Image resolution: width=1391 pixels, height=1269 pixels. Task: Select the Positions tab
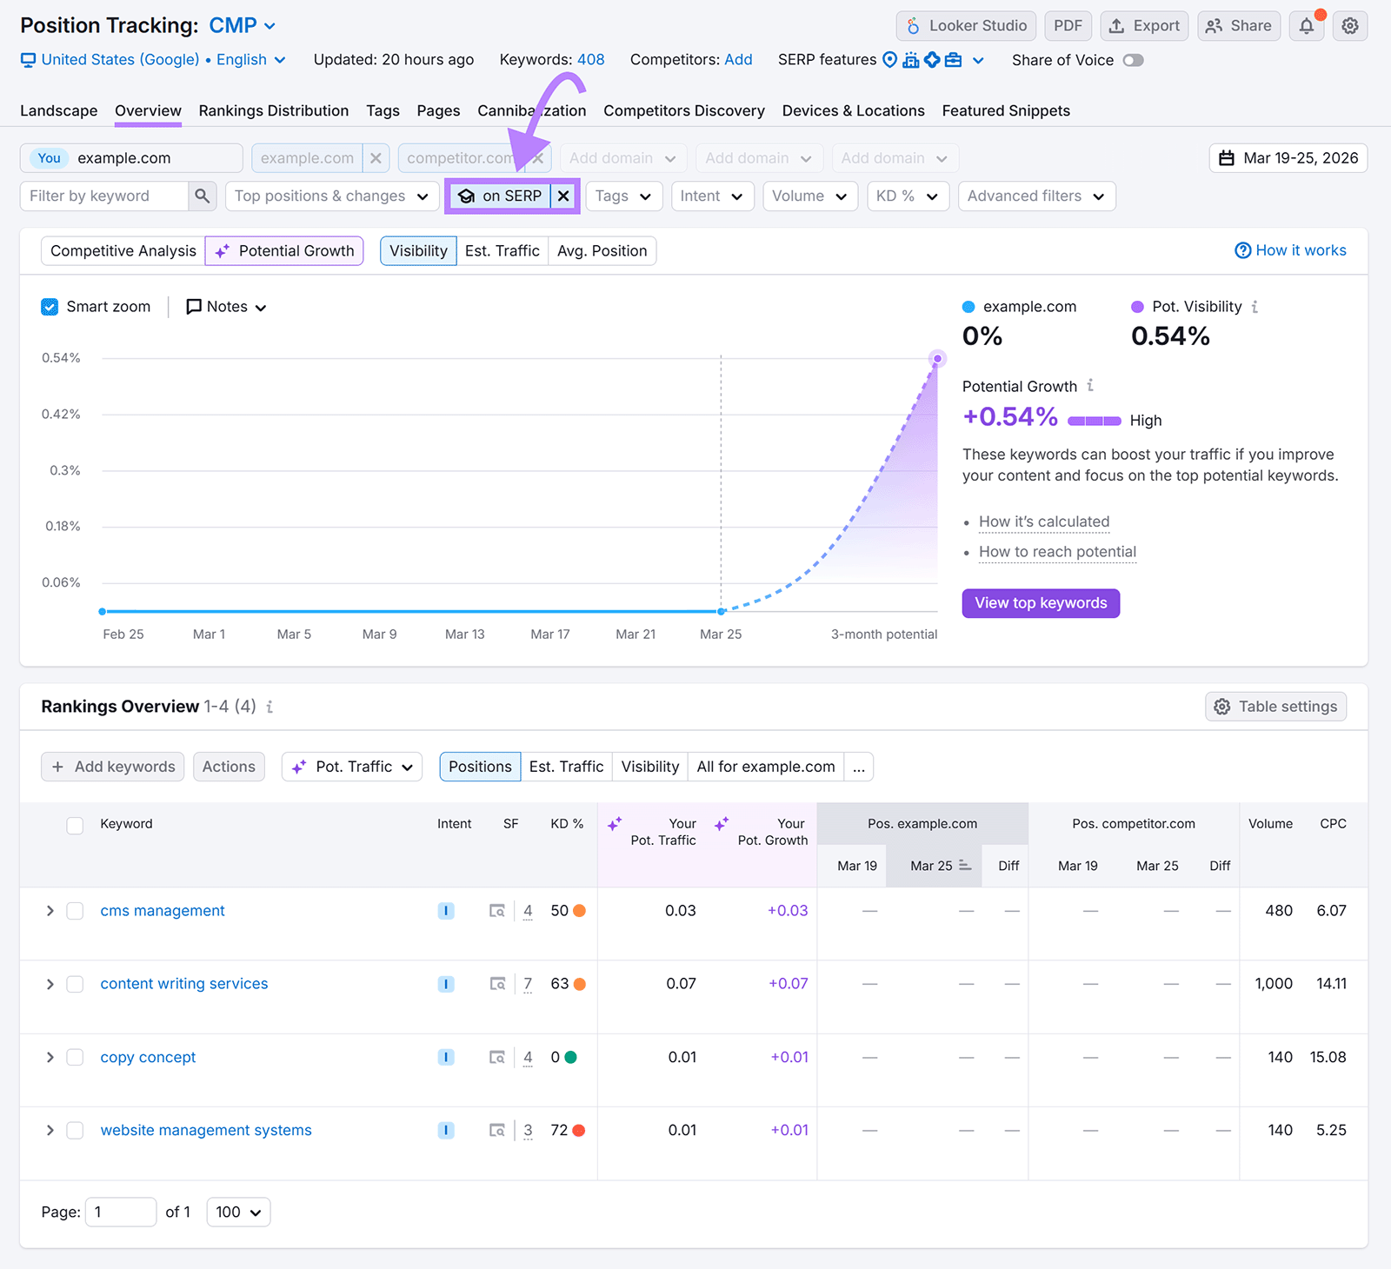coord(479,767)
